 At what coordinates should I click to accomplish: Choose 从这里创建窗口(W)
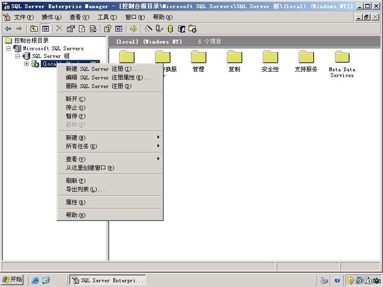click(x=110, y=168)
